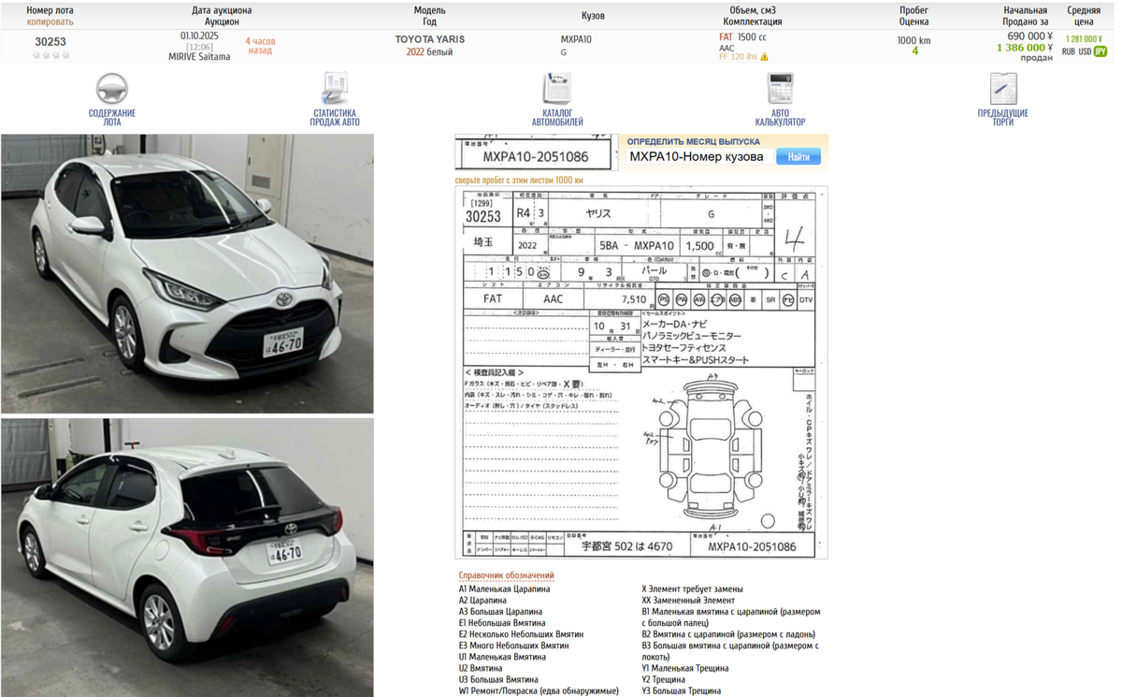Viewport: 1122px width, 697px height.
Task: Click the 'MXPA10' body code text
Action: click(x=576, y=39)
